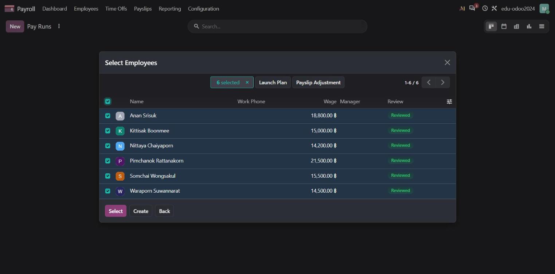Switch to List view
Viewport: 555px width, 274px height.
pos(542,26)
